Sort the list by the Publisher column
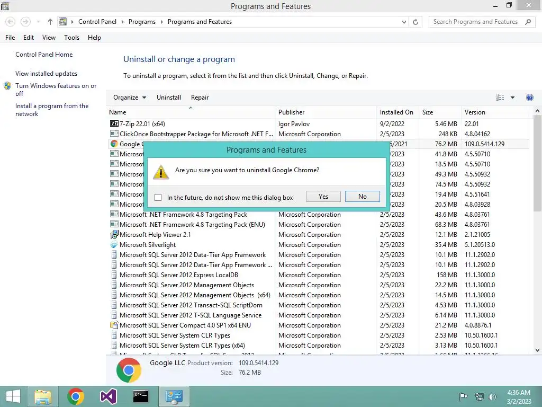 (326, 112)
